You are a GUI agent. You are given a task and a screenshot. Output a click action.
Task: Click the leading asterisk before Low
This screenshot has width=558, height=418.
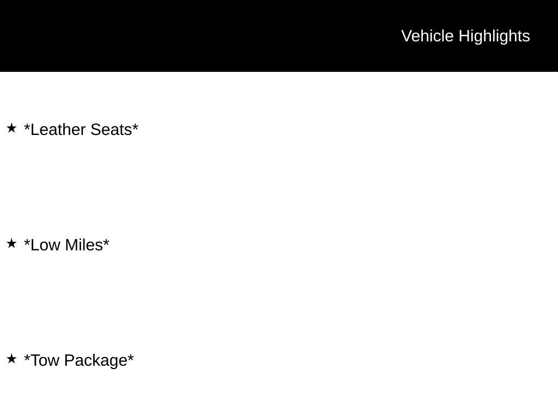coord(27,241)
